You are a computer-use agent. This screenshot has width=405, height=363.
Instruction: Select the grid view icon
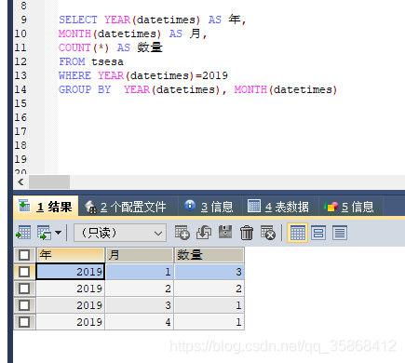[x=297, y=233]
